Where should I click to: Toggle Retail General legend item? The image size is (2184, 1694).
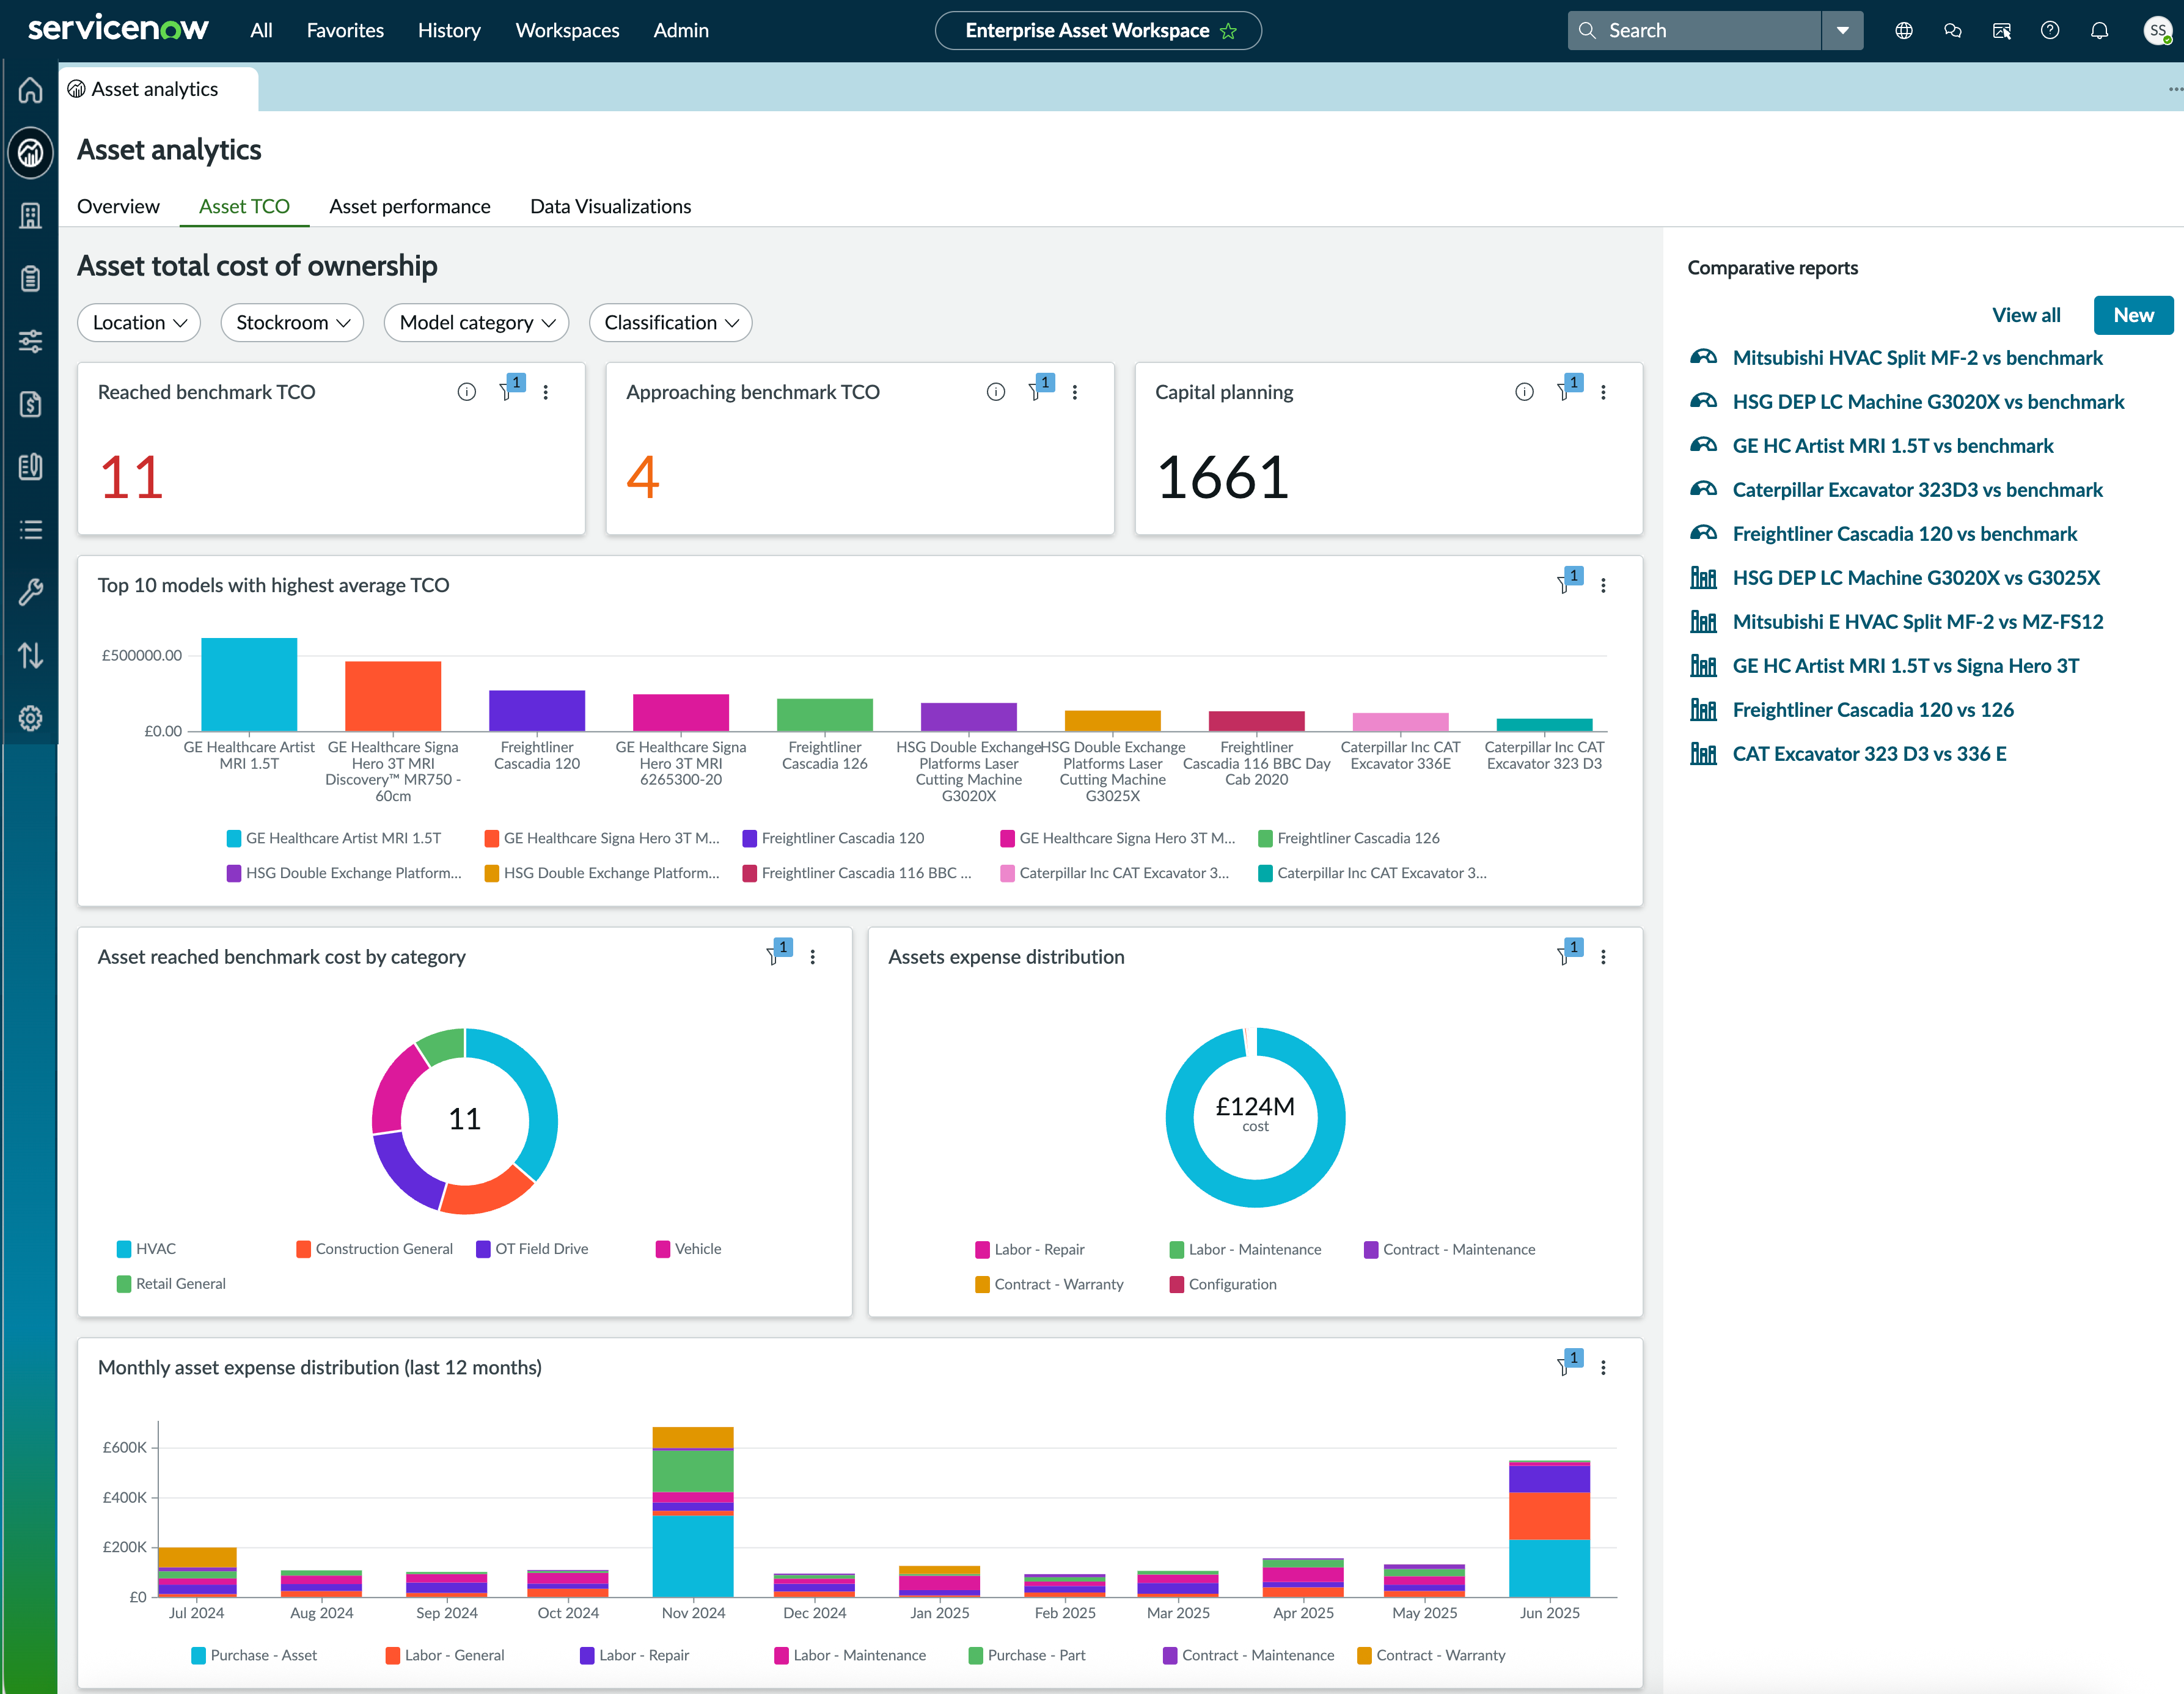pos(171,1284)
